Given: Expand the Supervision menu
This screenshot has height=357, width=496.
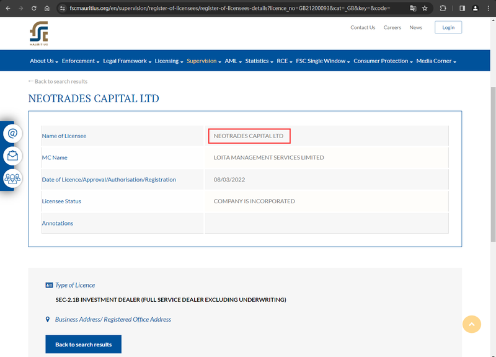Looking at the screenshot, I should click(x=204, y=61).
